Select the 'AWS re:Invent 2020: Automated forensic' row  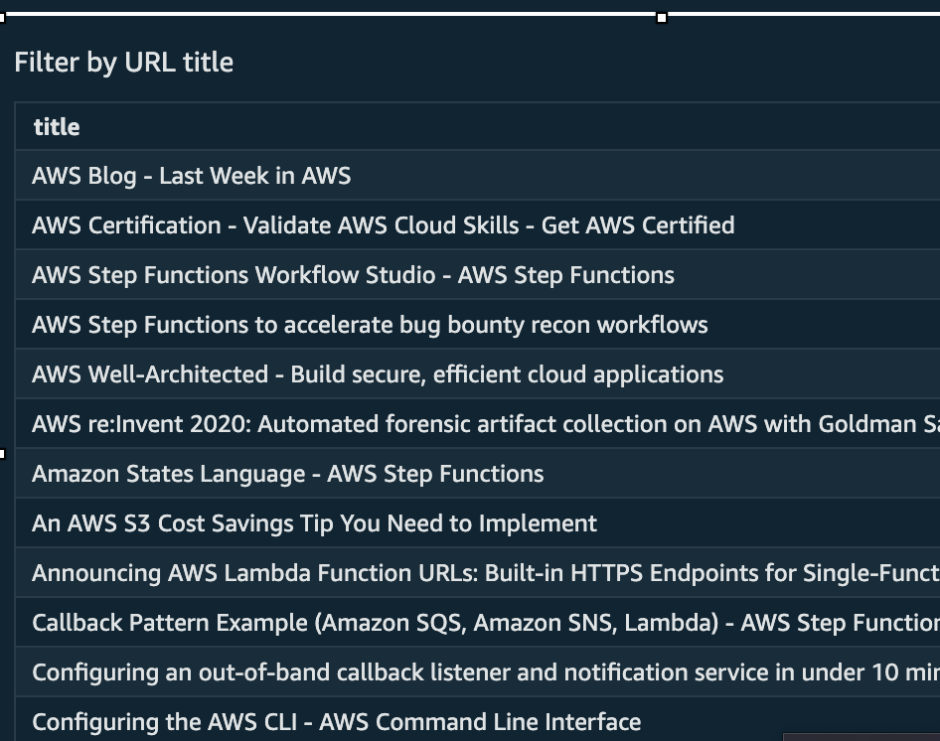478,424
